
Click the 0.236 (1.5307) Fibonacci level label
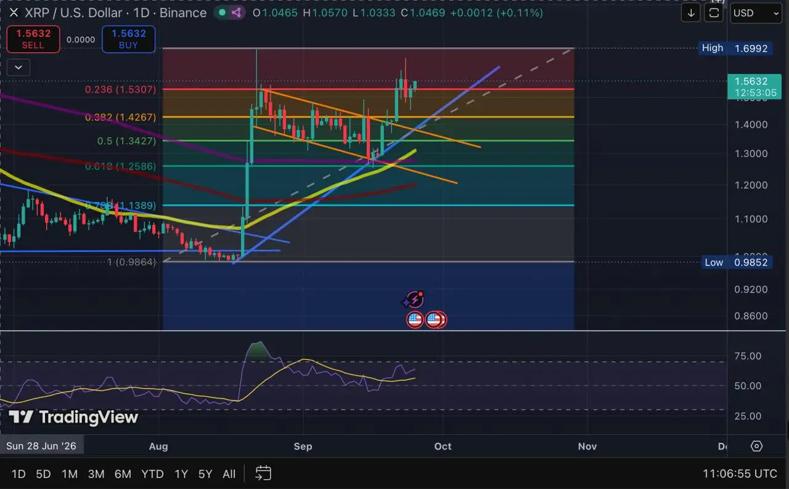coord(120,89)
